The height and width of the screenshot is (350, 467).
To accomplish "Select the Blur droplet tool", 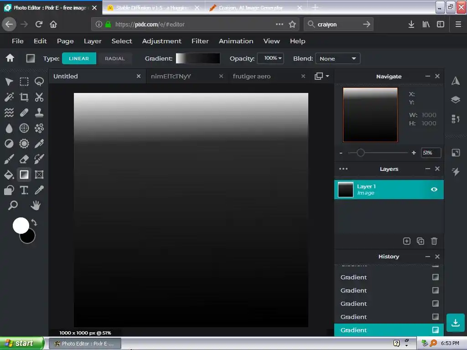I will tap(9, 128).
